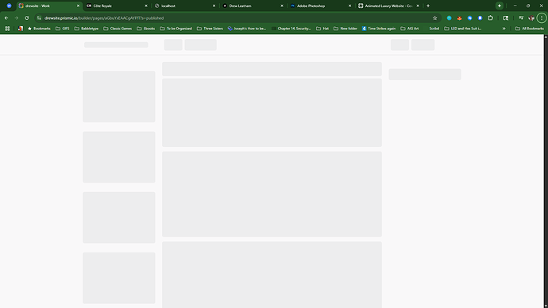Open the Time Strikes again bookmark
The width and height of the screenshot is (548, 308).
(x=379, y=29)
